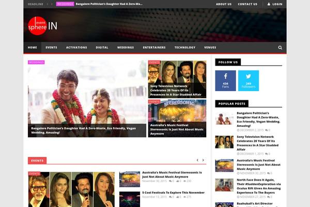Viewport: 310px width, 207px height.
Task: Click views icon under 5 Cool Festivals article
Action: pyautogui.click(x=184, y=197)
